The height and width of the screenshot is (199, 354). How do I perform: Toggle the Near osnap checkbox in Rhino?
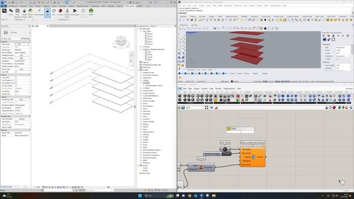186,74
